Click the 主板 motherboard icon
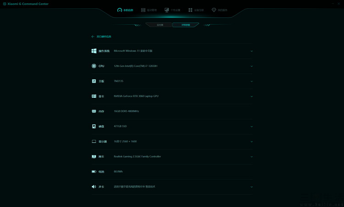 click(x=94, y=81)
